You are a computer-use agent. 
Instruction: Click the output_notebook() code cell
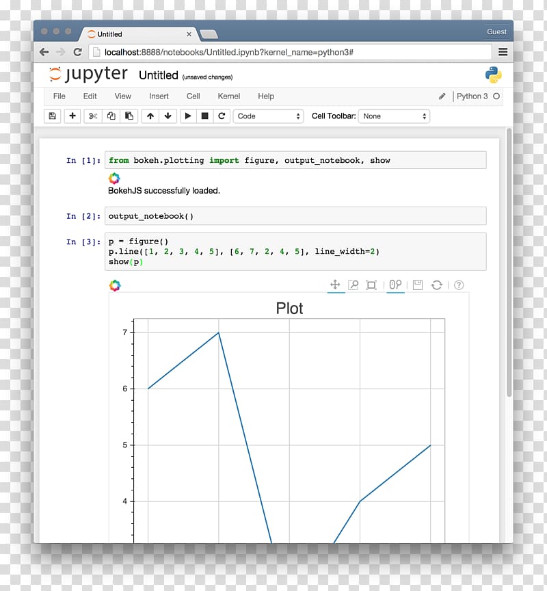pos(295,216)
